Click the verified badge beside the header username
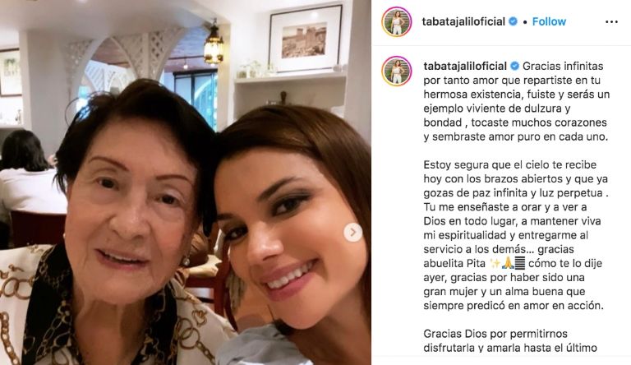Image resolution: width=631 pixels, height=365 pixels. (513, 21)
